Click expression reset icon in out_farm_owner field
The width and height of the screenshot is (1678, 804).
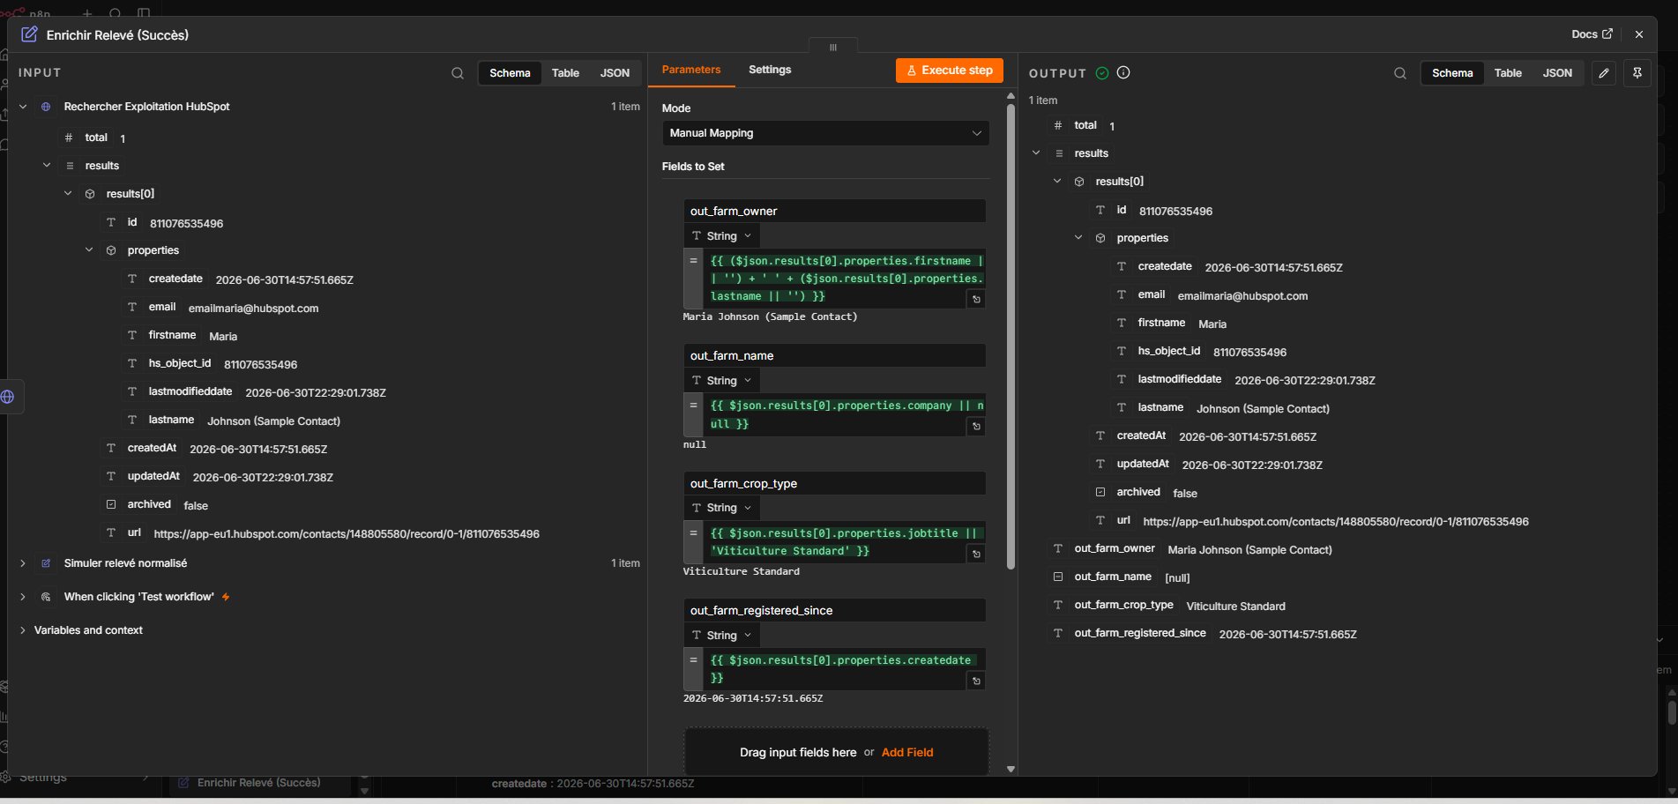tap(976, 300)
